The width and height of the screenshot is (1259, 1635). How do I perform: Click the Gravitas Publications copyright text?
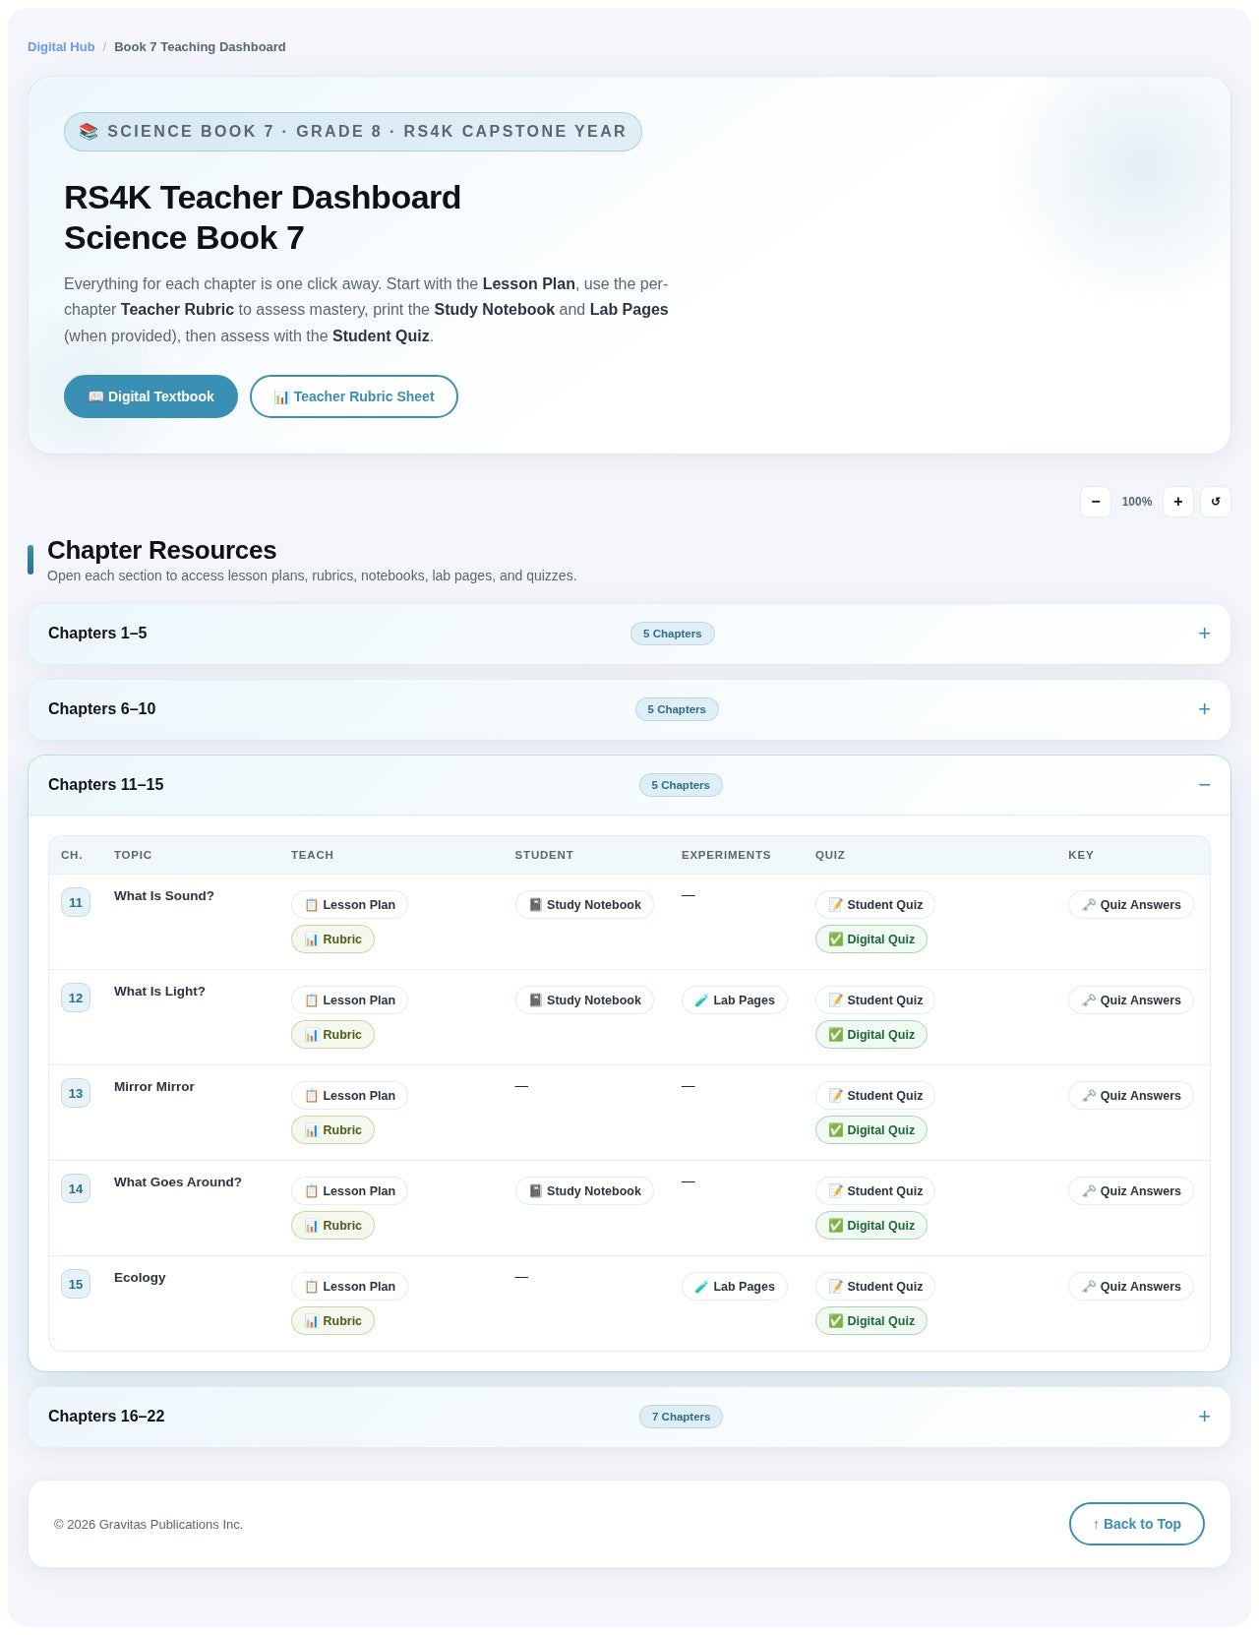pos(149,1525)
